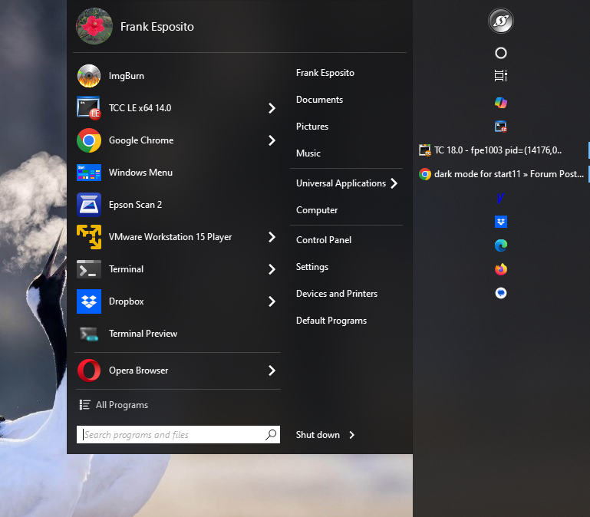Launch Opera Browser icon

[x=89, y=370]
